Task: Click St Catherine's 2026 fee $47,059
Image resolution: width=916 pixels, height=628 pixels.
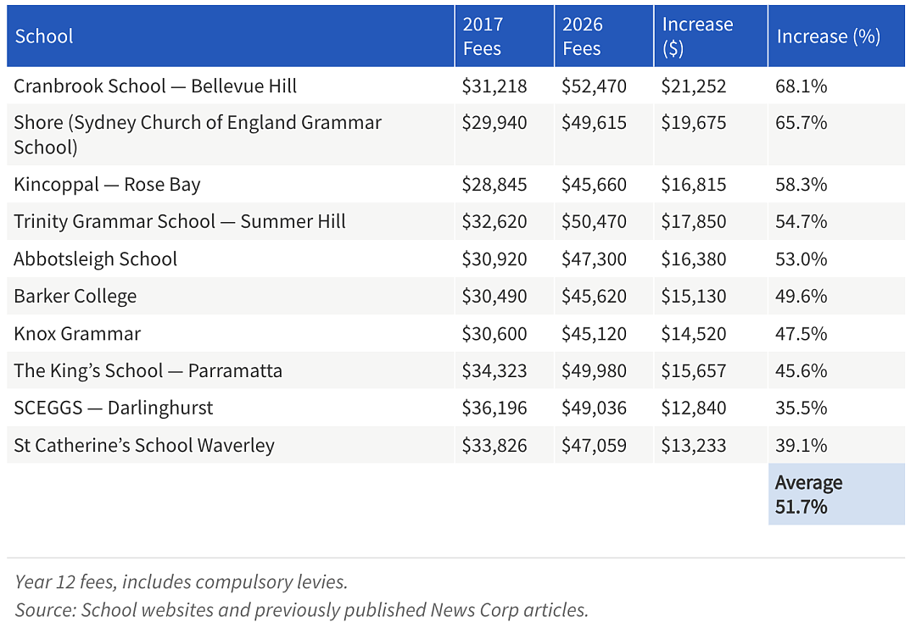Action: 594,445
